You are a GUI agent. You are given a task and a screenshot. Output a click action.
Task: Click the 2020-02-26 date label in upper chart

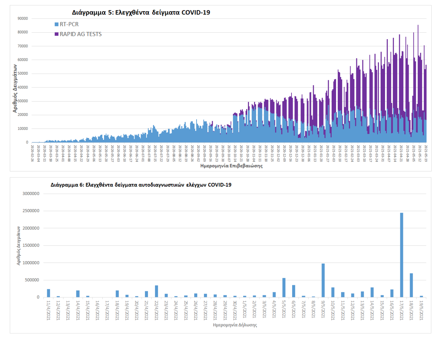tap(32, 153)
